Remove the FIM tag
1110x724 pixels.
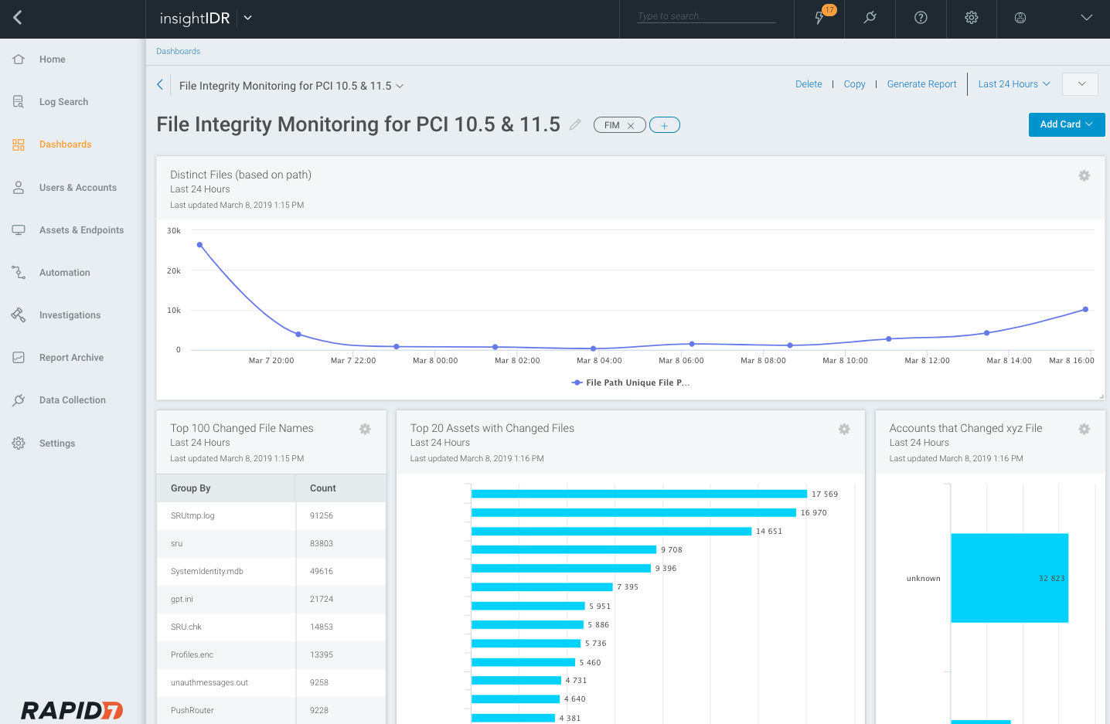(631, 125)
